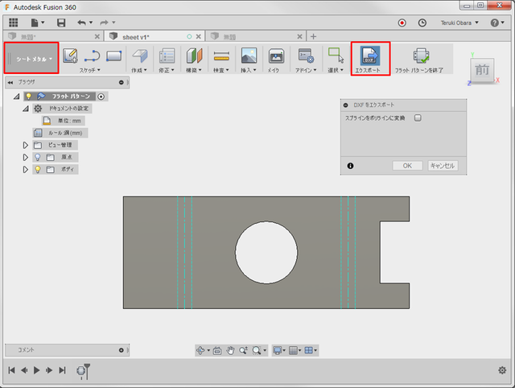This screenshot has width=515, height=388.
Task: Click the insert image icon above 挿入
Action: tap(249, 56)
